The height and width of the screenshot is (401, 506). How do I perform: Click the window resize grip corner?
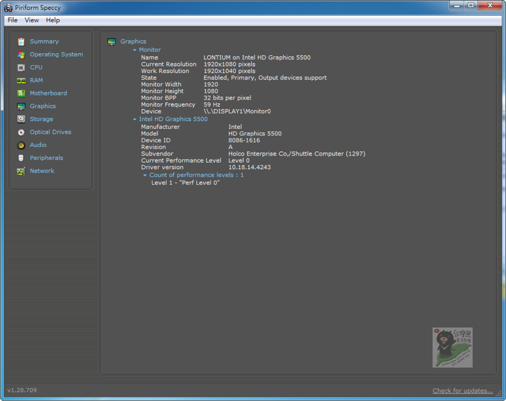499,393
